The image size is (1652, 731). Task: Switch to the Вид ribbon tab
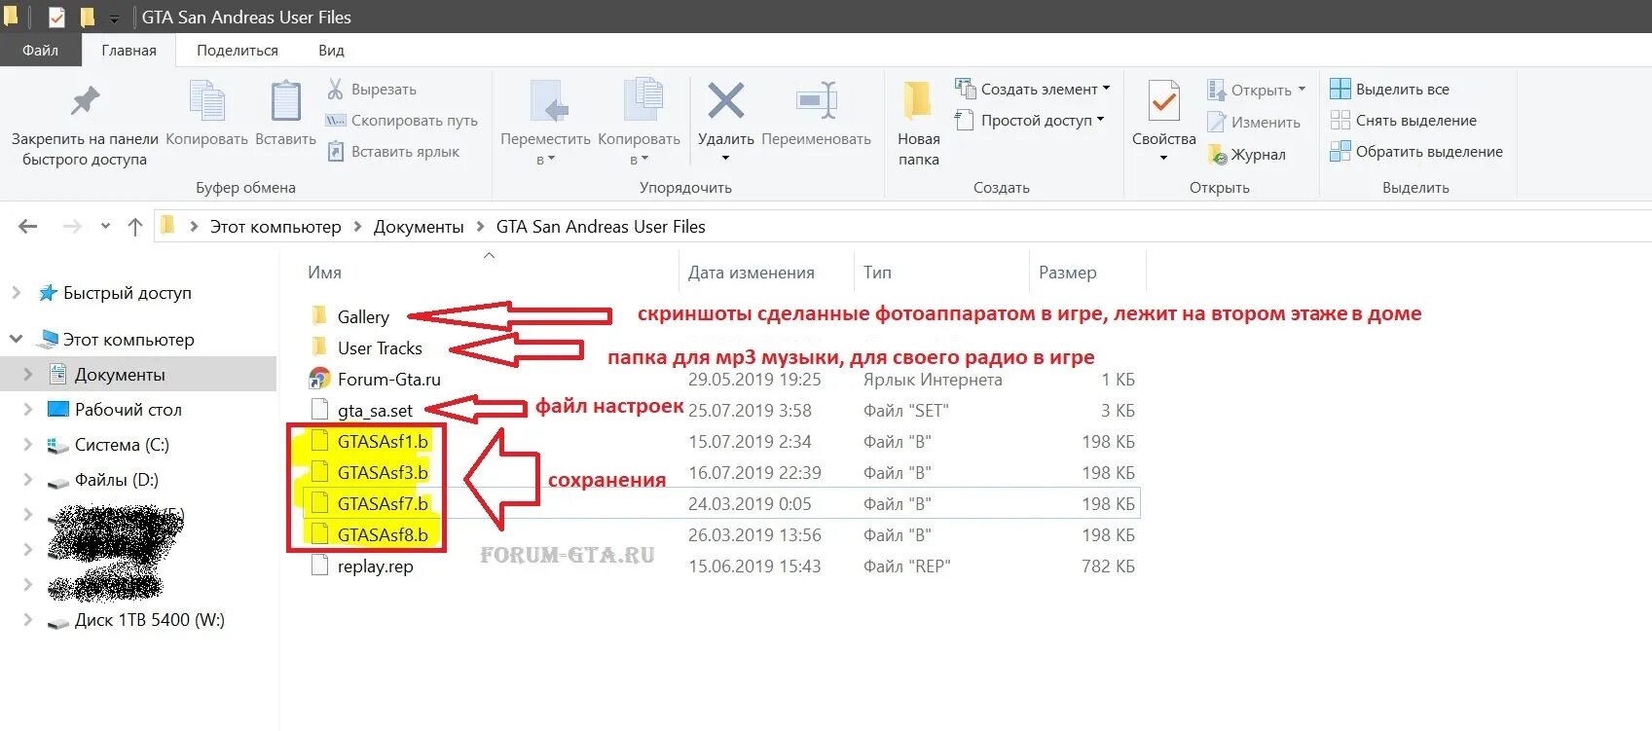[x=331, y=50]
